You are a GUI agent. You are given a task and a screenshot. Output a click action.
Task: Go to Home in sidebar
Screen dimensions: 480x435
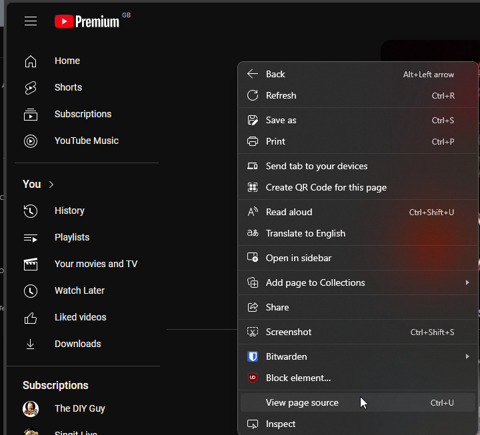pyautogui.click(x=67, y=61)
